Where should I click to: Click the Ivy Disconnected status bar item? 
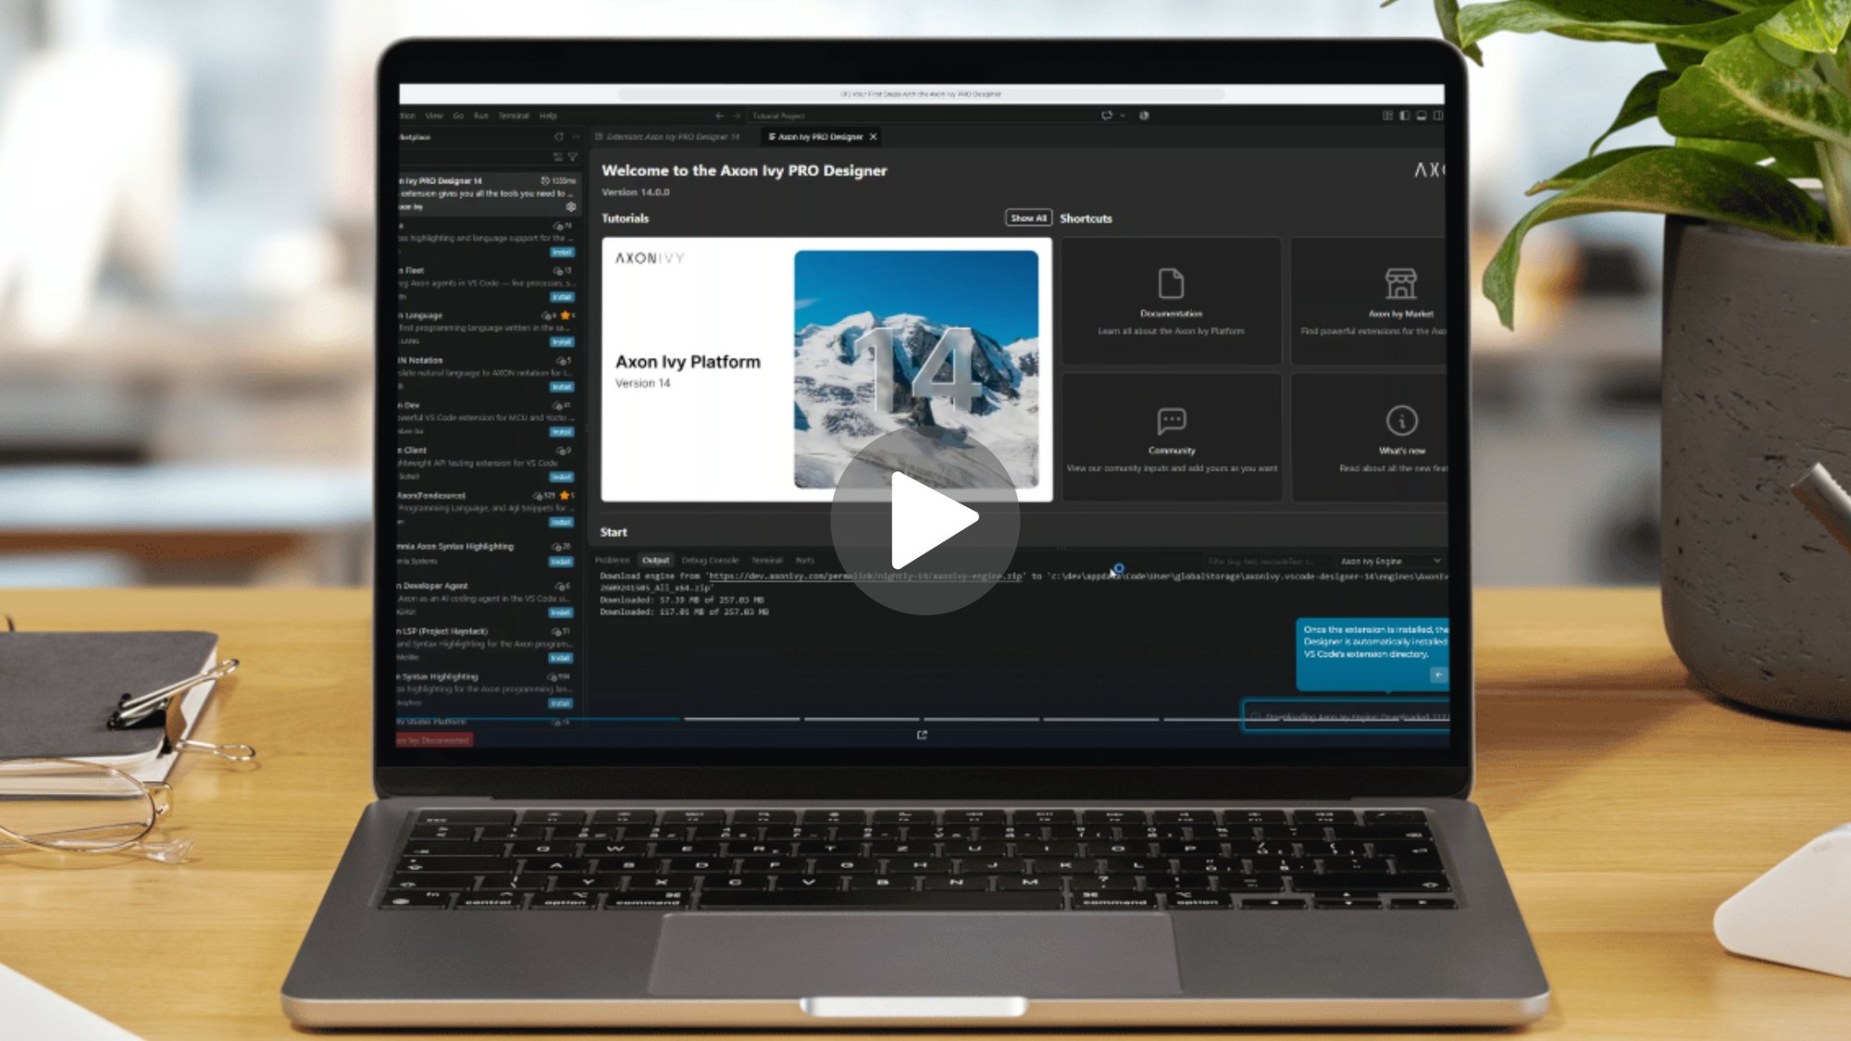pos(434,740)
